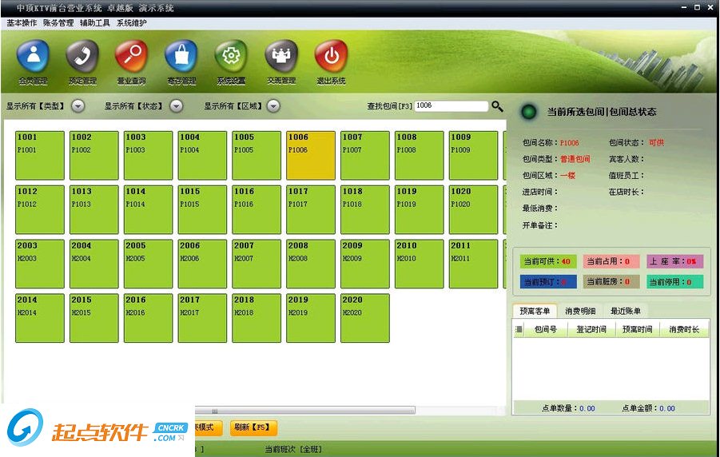Select room tile 1009
Screen dimensions: 720x457
click(473, 155)
